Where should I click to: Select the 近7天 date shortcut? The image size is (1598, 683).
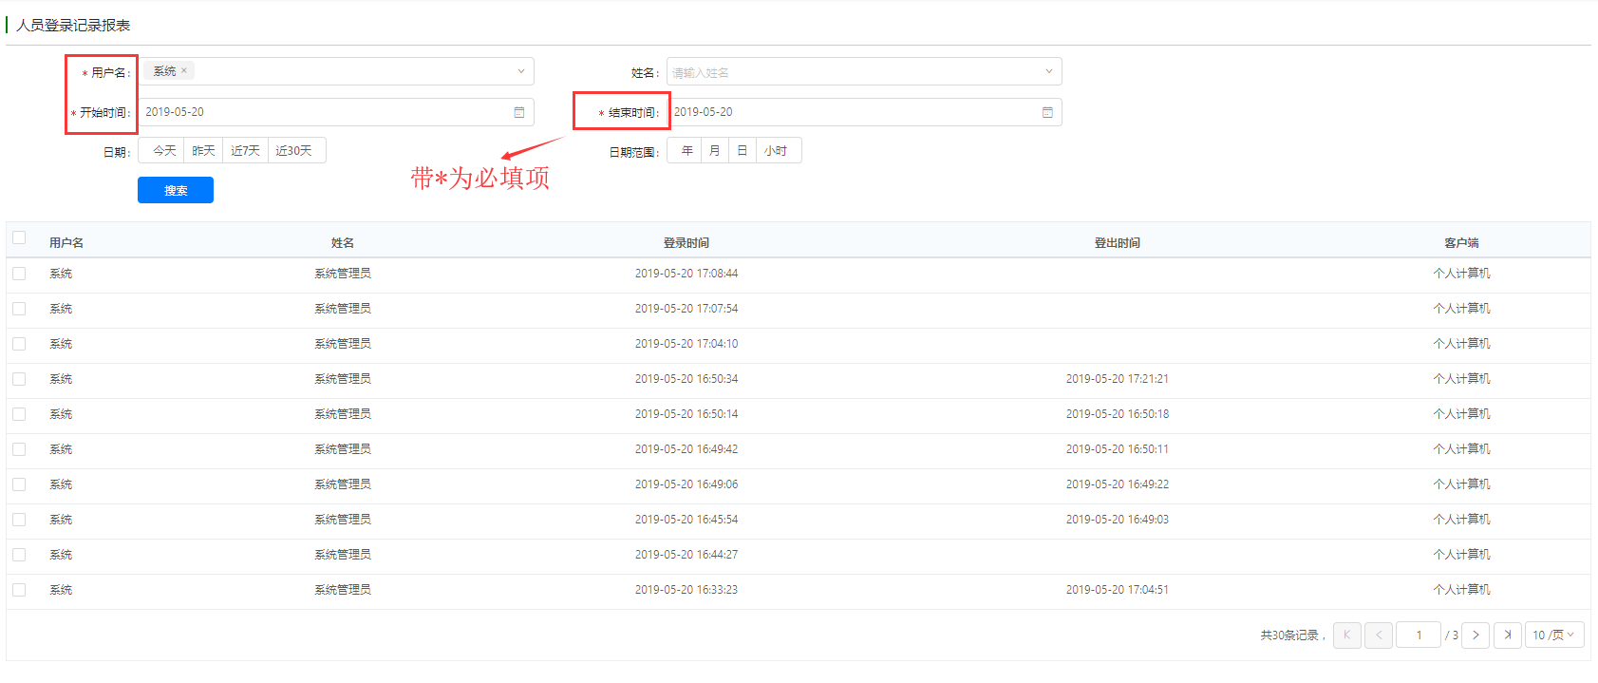pos(245,151)
